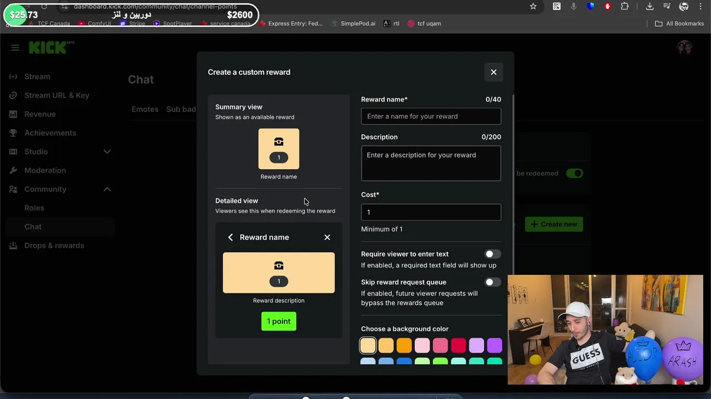Open Chrome three-dot menu
The width and height of the screenshot is (711, 399).
click(x=701, y=6)
